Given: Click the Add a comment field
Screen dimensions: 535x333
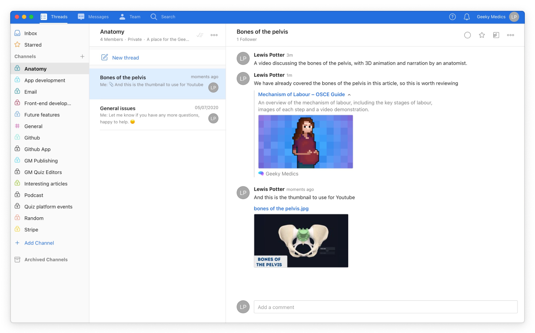Looking at the screenshot, I should point(386,307).
